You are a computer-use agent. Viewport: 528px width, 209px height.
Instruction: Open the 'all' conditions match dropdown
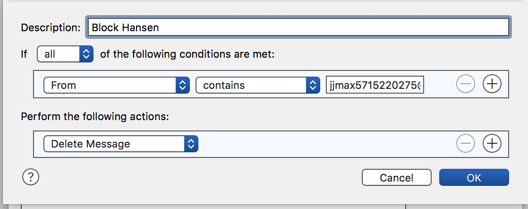click(x=65, y=54)
